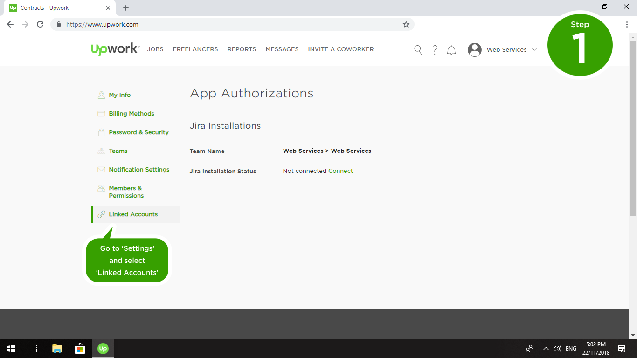Image resolution: width=637 pixels, height=358 pixels.
Task: Open the JOBS menu item
Action: [155, 49]
